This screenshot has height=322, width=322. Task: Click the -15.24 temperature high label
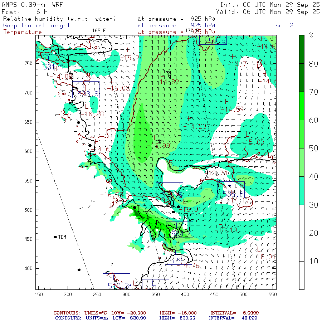[x=131, y=58]
